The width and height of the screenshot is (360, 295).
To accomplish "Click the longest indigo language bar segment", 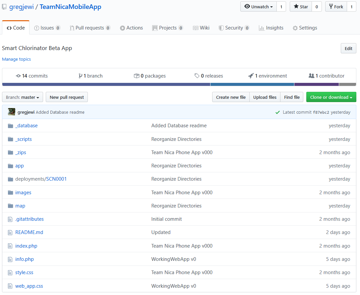I will point(106,85).
